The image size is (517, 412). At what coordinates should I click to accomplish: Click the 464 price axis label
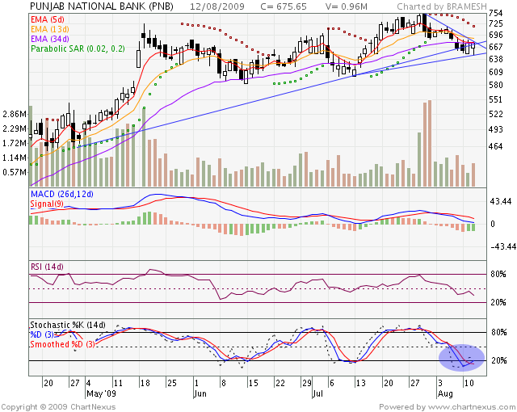(495, 146)
